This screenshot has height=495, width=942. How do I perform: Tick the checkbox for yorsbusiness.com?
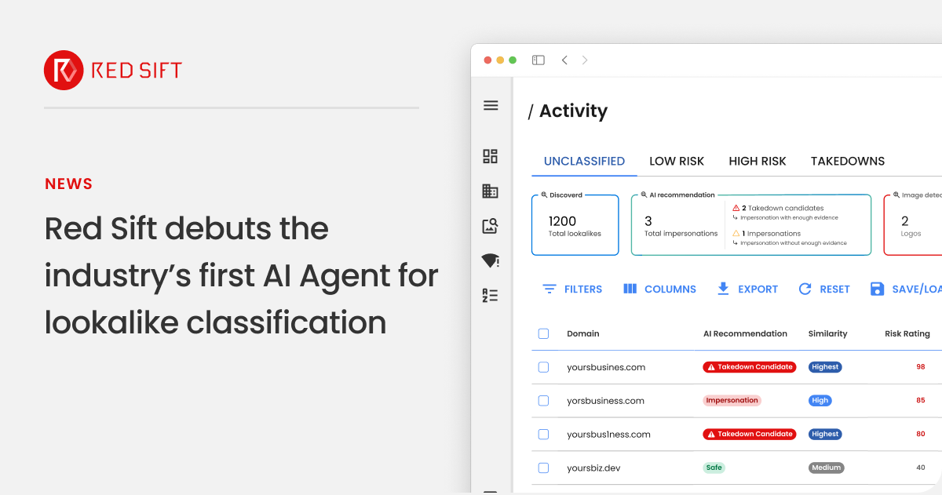coord(543,400)
